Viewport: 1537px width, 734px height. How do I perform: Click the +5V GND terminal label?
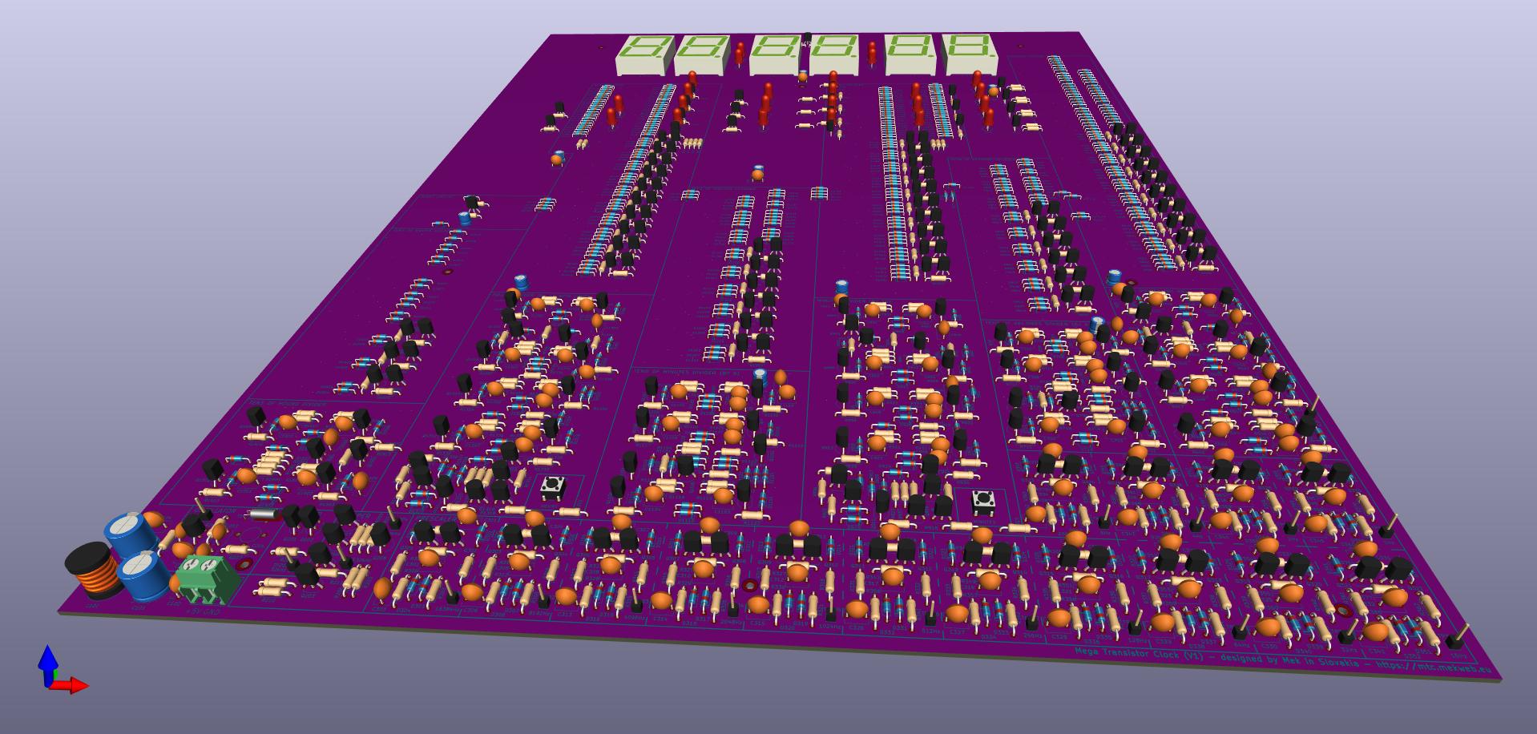[202, 613]
